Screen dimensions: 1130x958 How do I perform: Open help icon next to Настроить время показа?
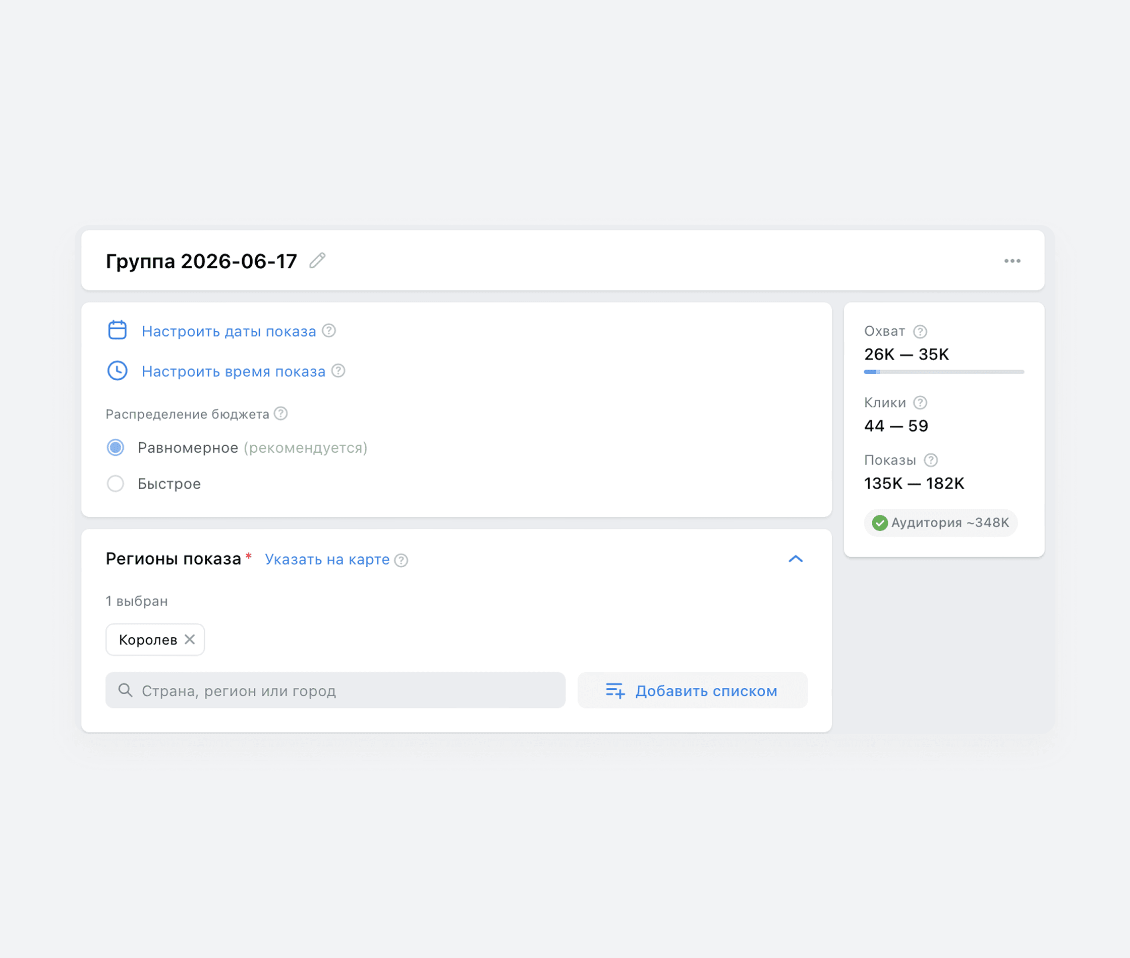tap(338, 371)
